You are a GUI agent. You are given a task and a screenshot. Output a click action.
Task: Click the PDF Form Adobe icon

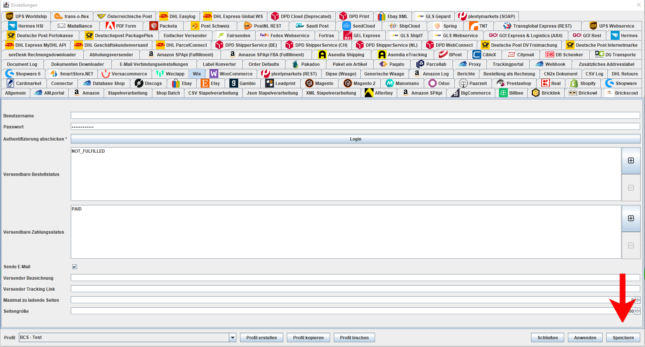(110, 26)
